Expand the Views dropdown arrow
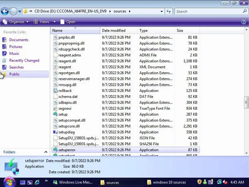Screen dimensions: 249x187 pyautogui.click(x=54, y=22)
